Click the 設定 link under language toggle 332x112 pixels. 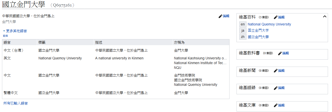coord(5,36)
